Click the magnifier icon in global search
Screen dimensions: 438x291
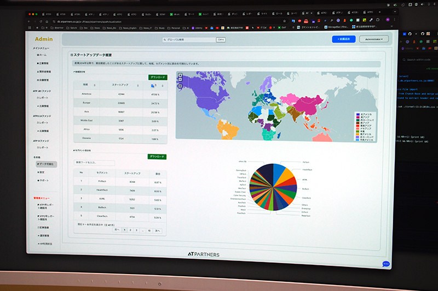coord(165,40)
